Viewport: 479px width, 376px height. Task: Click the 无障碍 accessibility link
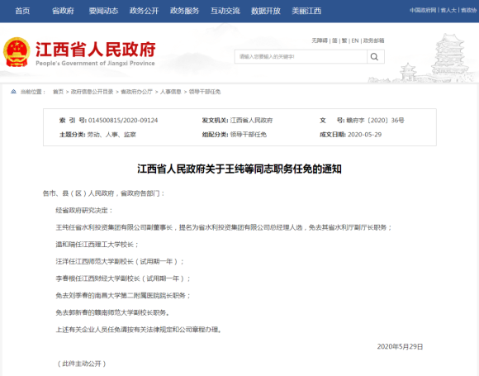[x=320, y=40]
